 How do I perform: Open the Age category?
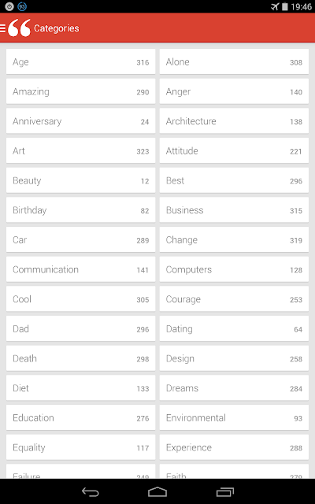[80, 61]
